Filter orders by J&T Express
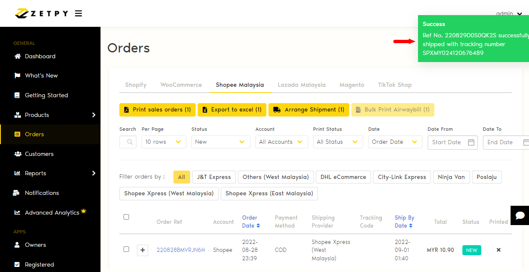Viewport: 529px width, 272px height. (x=214, y=177)
